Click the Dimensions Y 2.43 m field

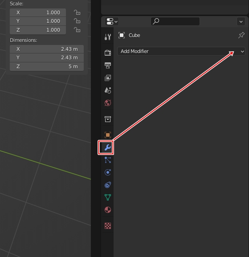[47, 58]
